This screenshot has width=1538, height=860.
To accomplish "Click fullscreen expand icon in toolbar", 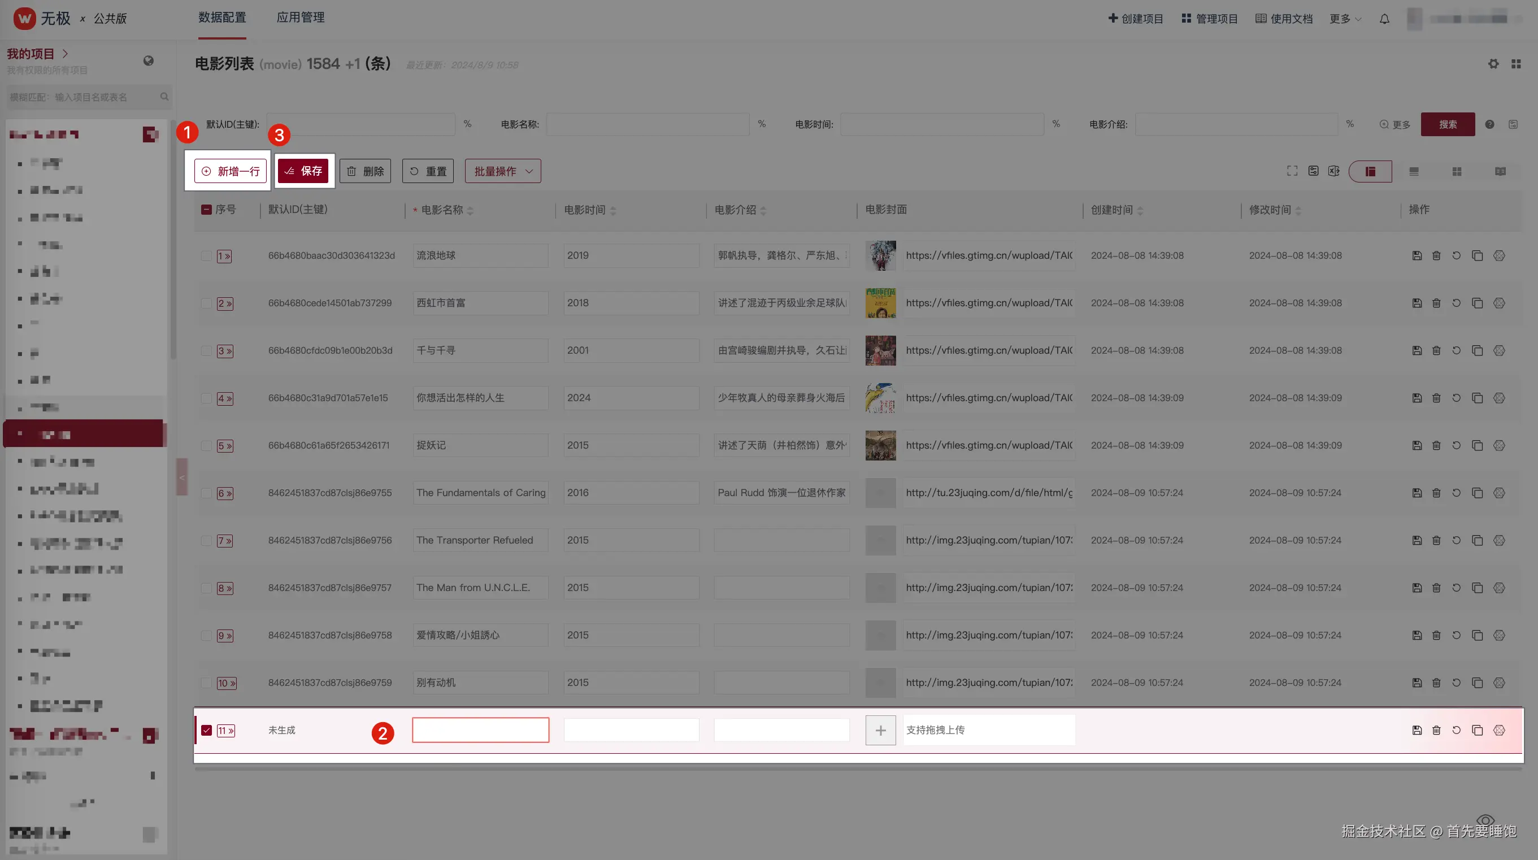I will 1292,171.
